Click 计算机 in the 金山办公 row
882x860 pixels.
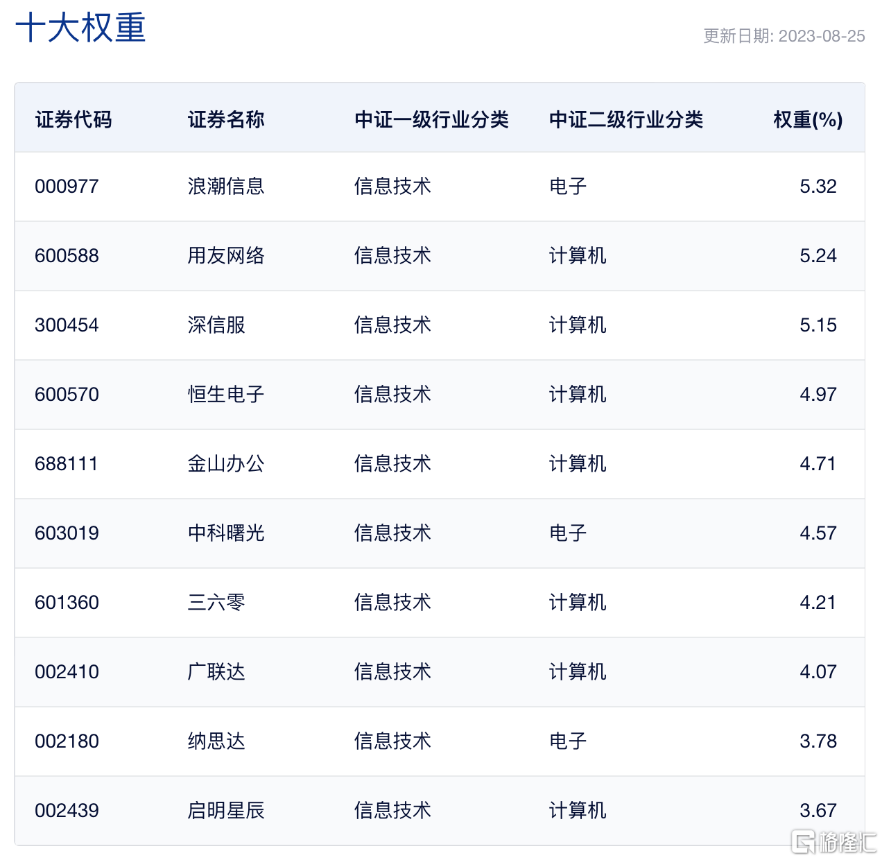578,464
